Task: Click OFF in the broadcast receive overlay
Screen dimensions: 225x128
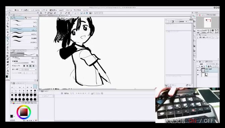Action: pyautogui.click(x=209, y=121)
